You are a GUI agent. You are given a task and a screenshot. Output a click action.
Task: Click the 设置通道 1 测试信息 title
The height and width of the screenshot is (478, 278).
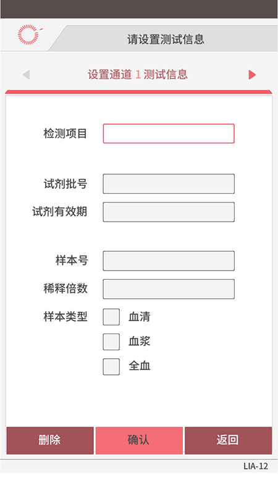138,75
